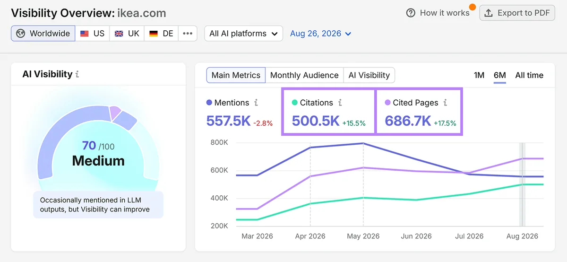Open the How it works link
The width and height of the screenshot is (567, 262).
(x=445, y=13)
